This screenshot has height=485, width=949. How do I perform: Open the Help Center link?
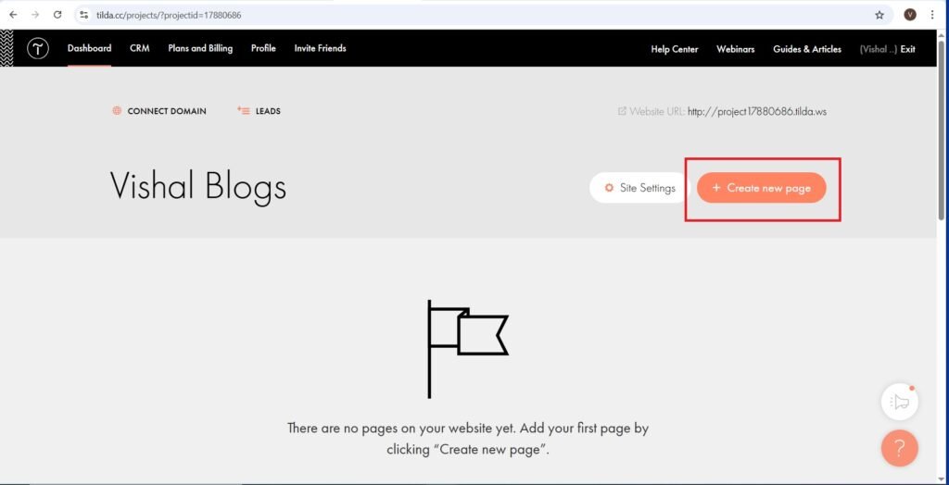(x=674, y=49)
